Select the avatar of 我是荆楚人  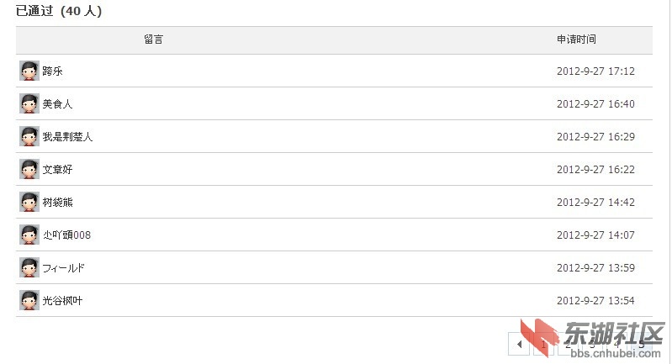tap(29, 136)
